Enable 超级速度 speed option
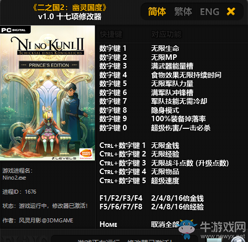The image size is (248, 242). (165, 181)
